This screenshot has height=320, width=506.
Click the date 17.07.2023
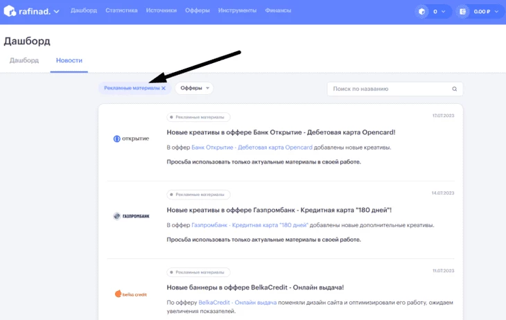click(x=443, y=116)
